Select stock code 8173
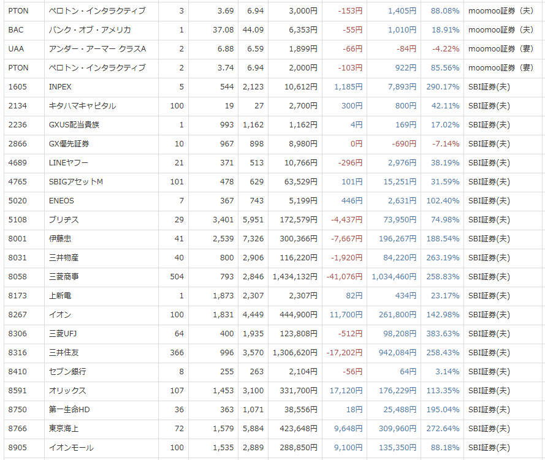545x460 pixels. pos(17,296)
